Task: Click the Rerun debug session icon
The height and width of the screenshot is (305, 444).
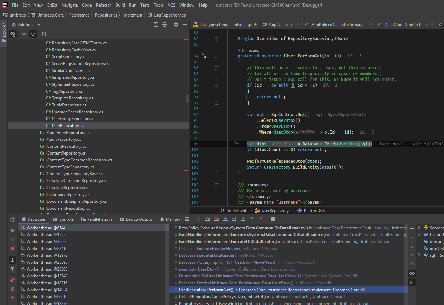Action: point(13,220)
